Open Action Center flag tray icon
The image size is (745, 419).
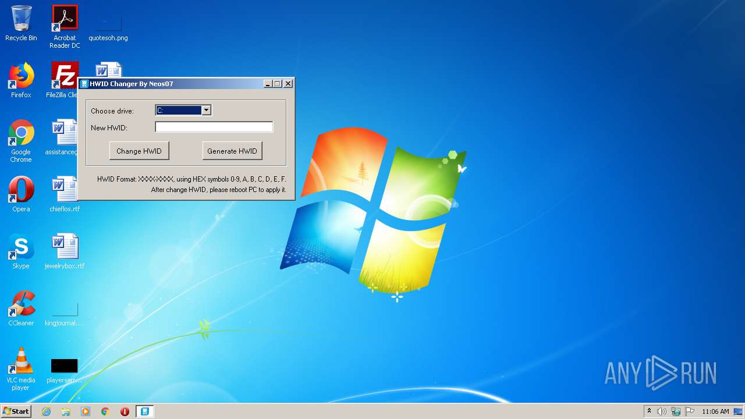coord(690,411)
